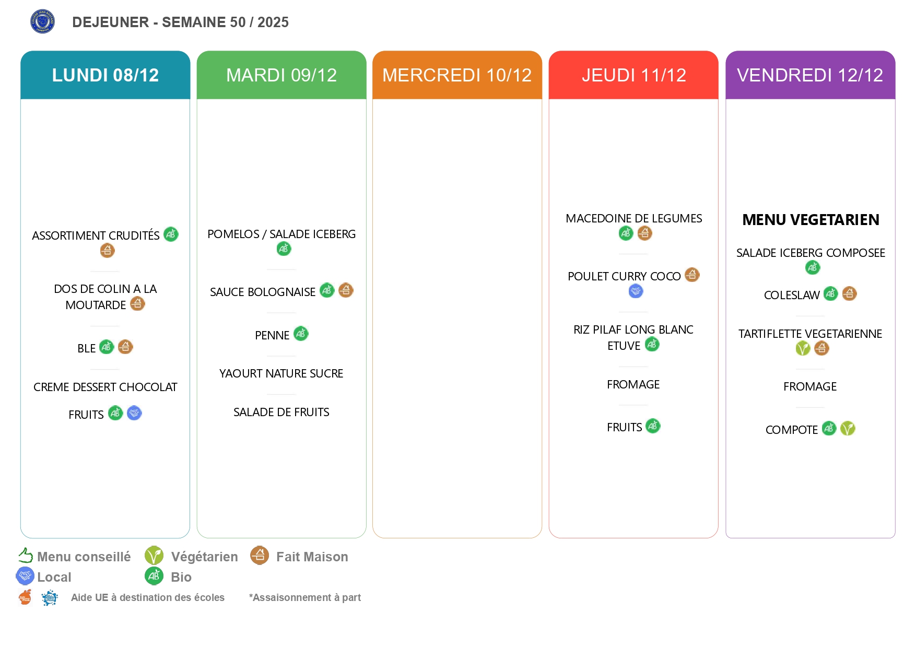
Task: Click the Bio icon under SALADE ICEBERG COMPOSEE
Action: click(x=813, y=268)
